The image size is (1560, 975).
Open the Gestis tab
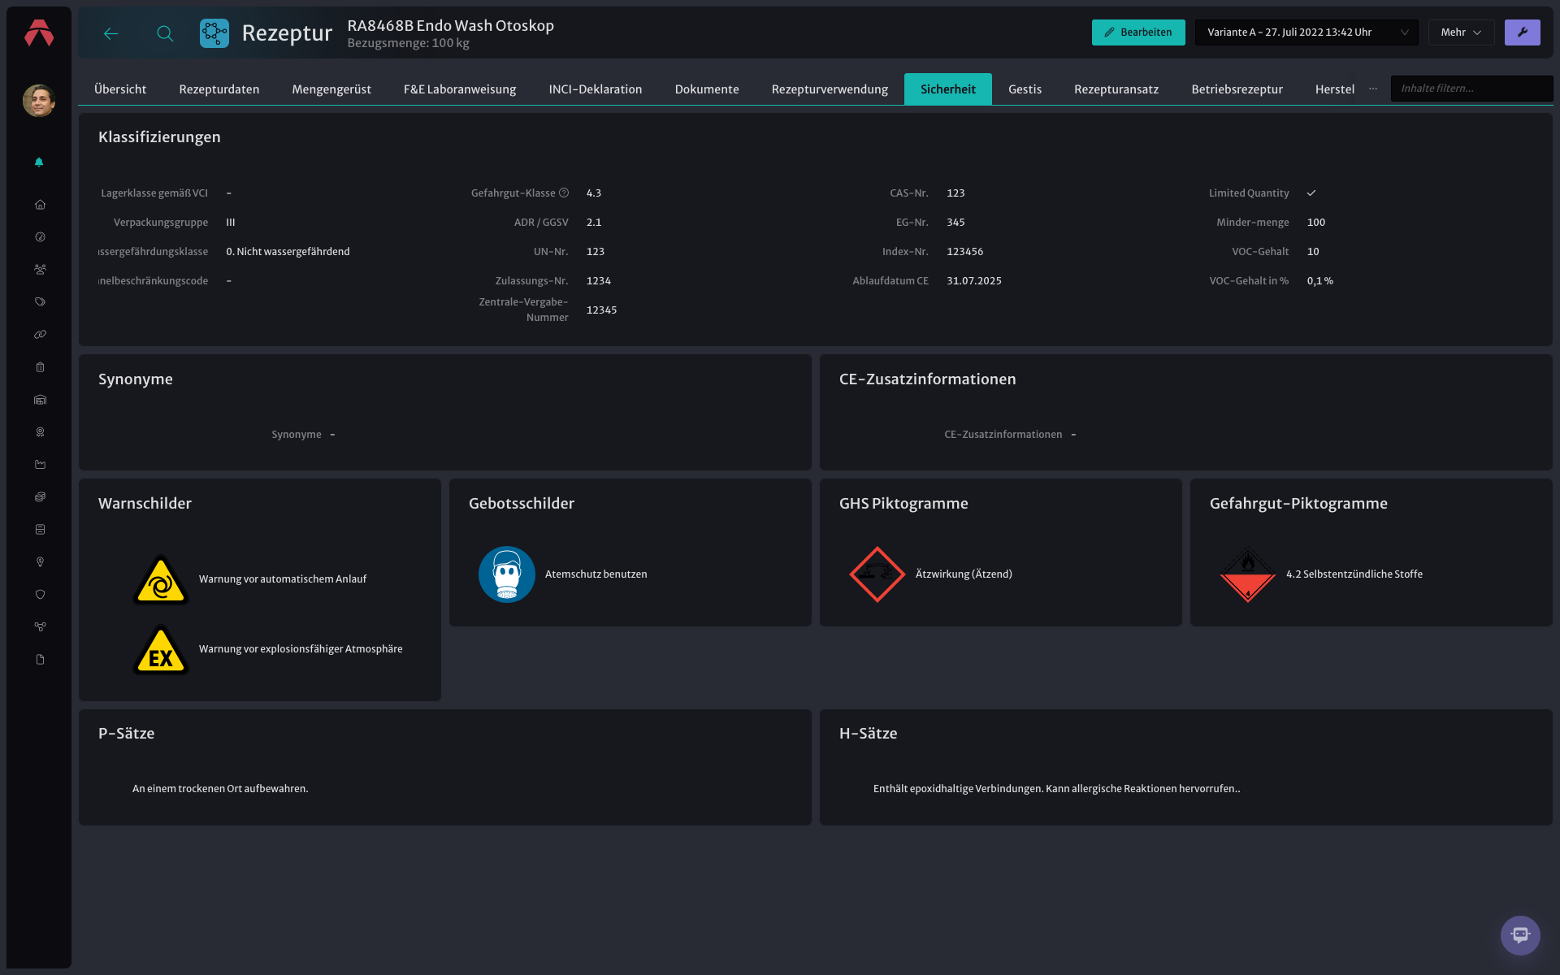(x=1025, y=89)
